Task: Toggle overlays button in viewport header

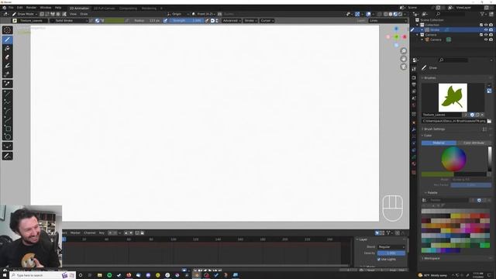Action: 369,14
